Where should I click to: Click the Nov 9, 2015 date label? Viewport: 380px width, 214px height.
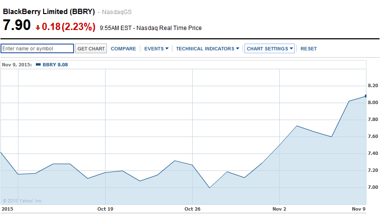click(x=17, y=65)
